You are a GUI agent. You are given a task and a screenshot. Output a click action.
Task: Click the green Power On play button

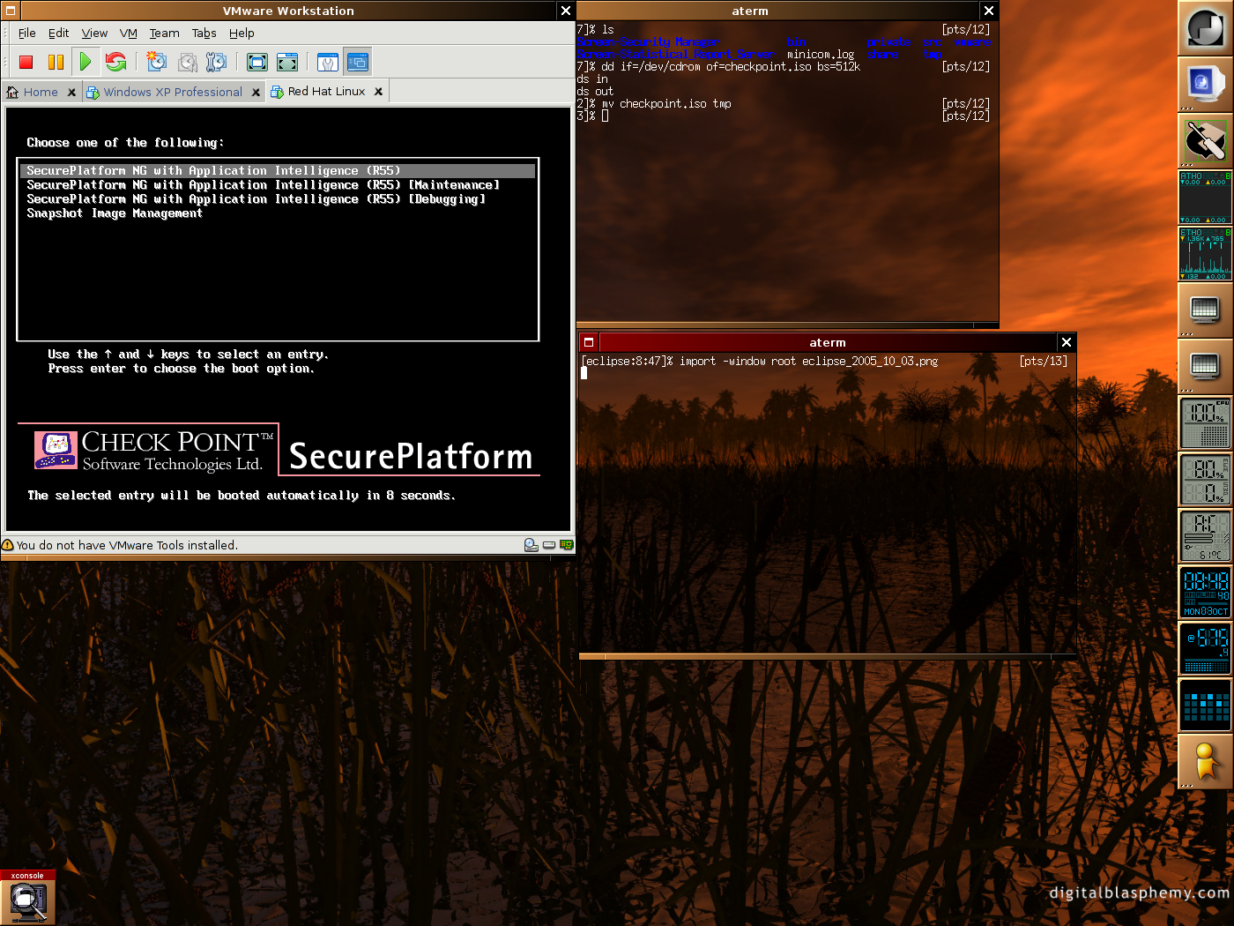point(85,62)
